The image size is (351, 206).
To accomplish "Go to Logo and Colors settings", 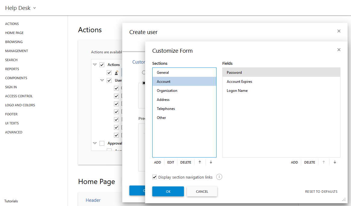I will (x=20, y=105).
